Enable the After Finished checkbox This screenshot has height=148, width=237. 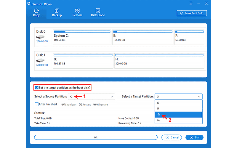(x=36, y=104)
